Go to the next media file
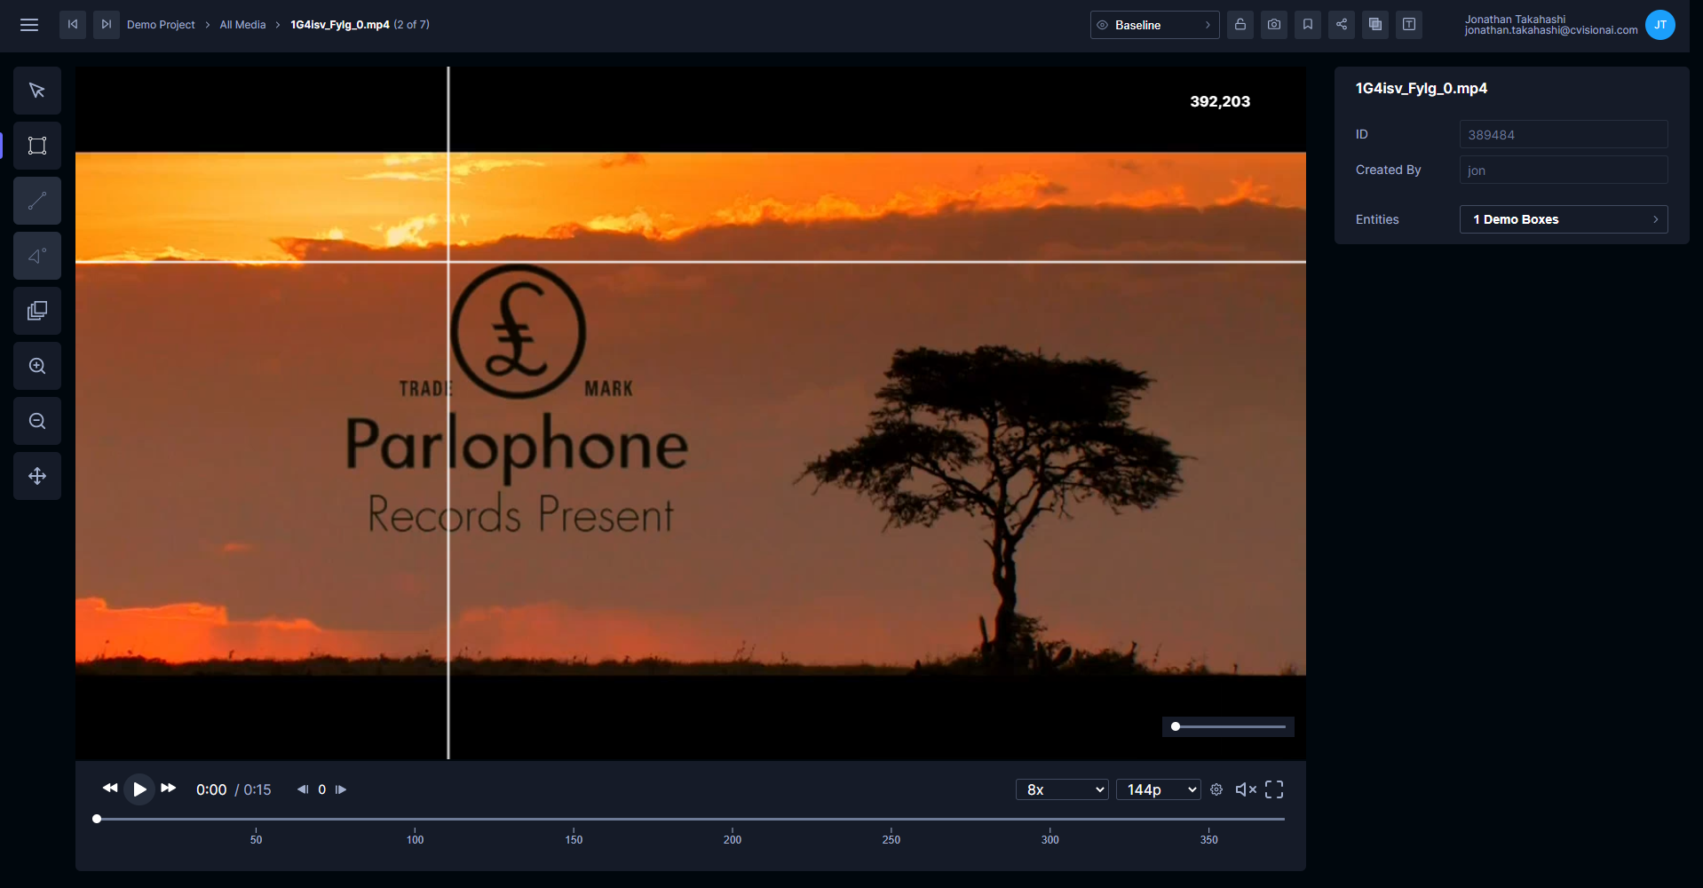Viewport: 1703px width, 888px height. 107,24
